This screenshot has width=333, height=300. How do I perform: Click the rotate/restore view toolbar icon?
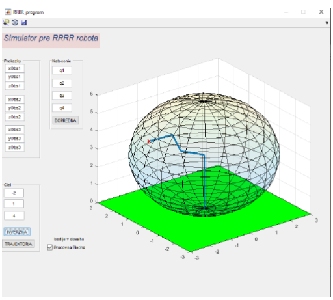click(15, 22)
